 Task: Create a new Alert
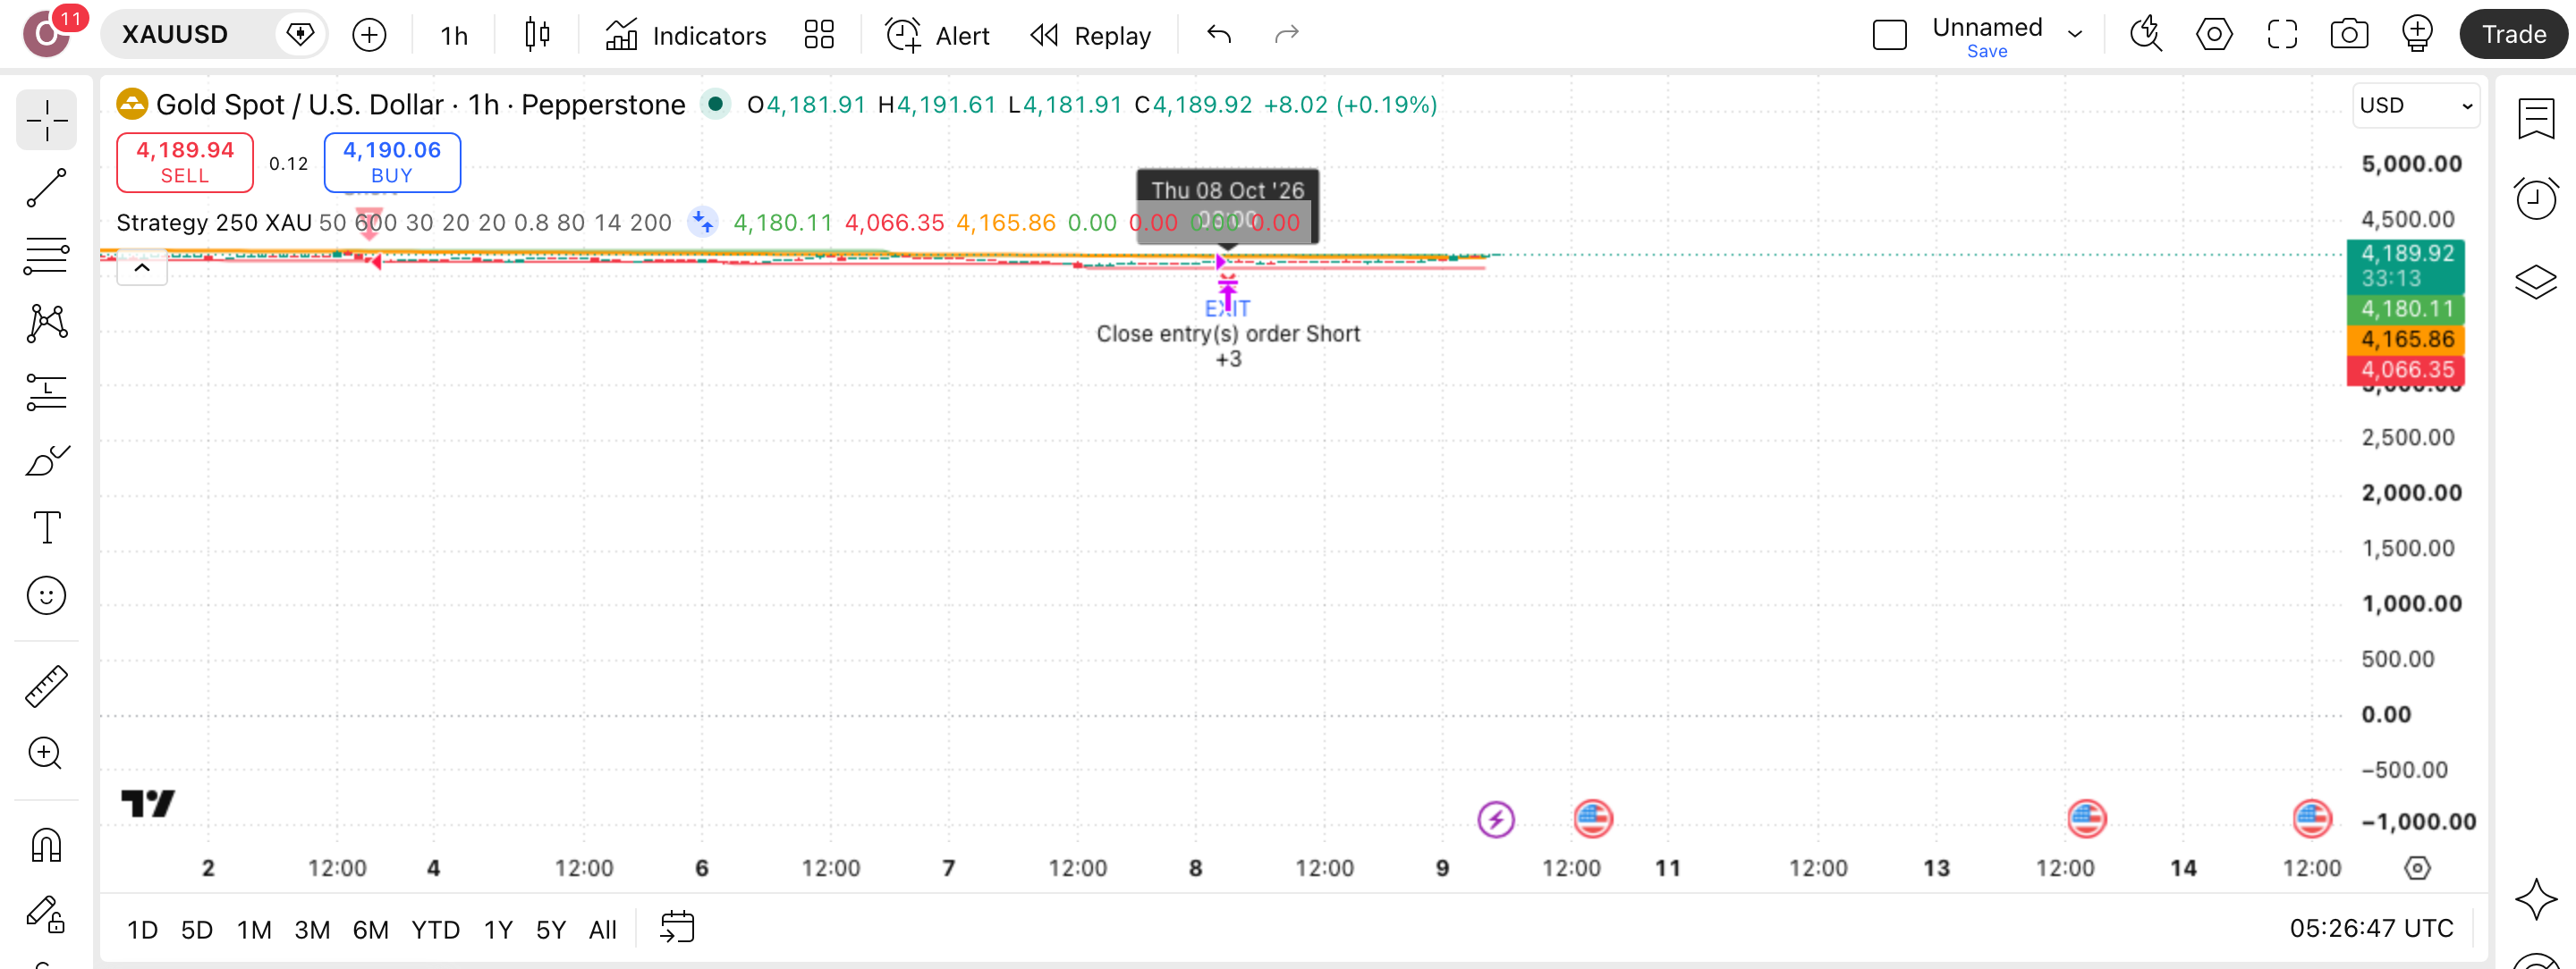938,35
